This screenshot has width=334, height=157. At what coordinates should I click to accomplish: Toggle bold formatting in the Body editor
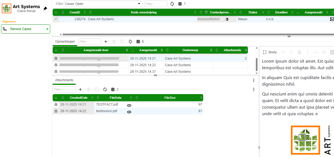tap(299, 52)
